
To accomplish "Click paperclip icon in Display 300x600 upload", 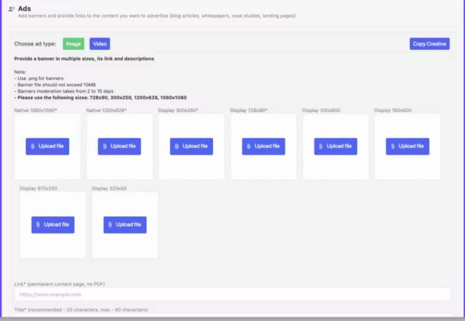I will click(x=321, y=147).
